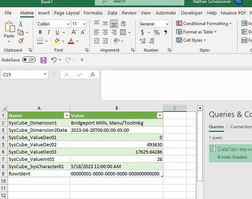Screen dimensions: 252x199
Task: Apply cell borders icon
Action: coord(40,41)
